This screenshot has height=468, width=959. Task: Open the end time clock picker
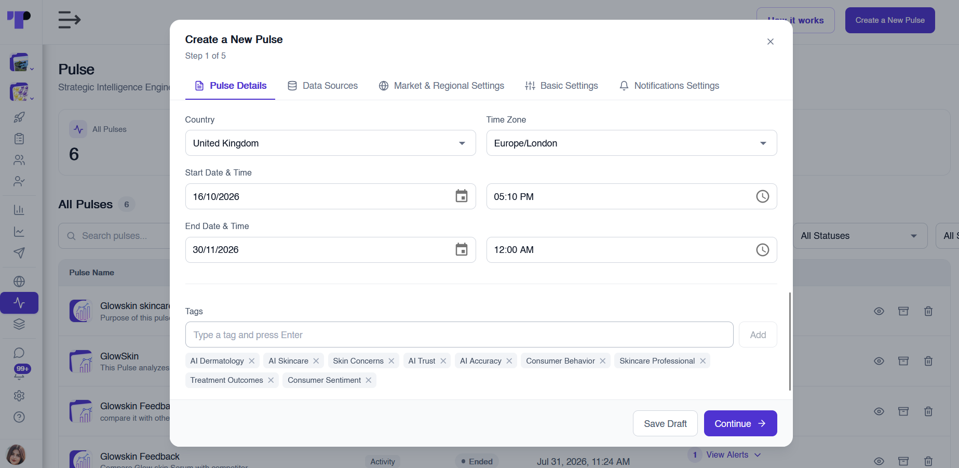pyautogui.click(x=762, y=250)
